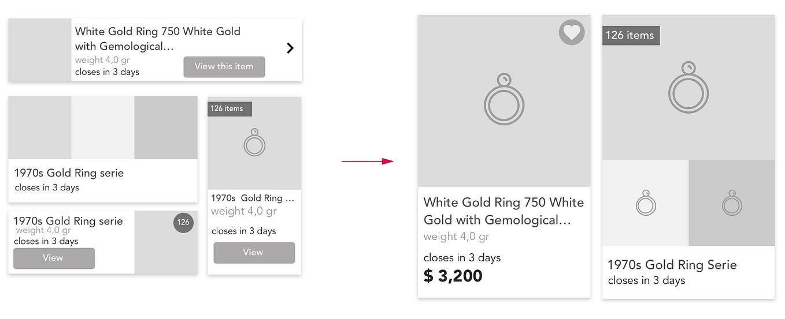
Task: Click the large 126 items label
Action: pos(630,35)
